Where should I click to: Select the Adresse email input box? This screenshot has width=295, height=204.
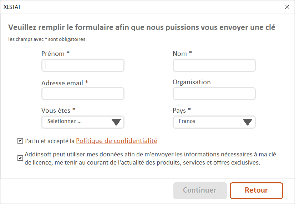(83, 94)
